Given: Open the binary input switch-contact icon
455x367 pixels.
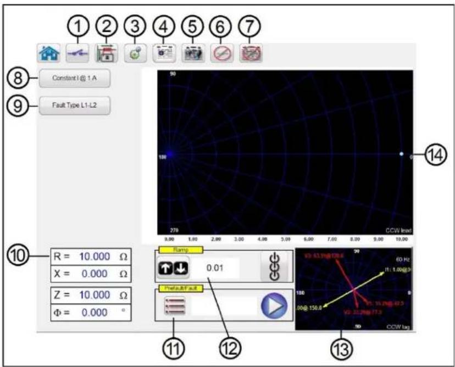Looking at the screenshot, I should point(77,53).
